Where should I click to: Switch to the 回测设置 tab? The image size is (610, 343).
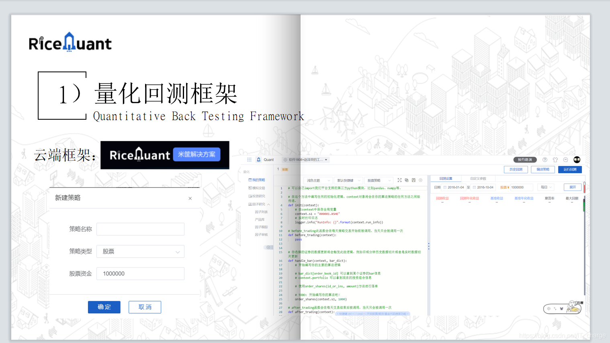446,178
